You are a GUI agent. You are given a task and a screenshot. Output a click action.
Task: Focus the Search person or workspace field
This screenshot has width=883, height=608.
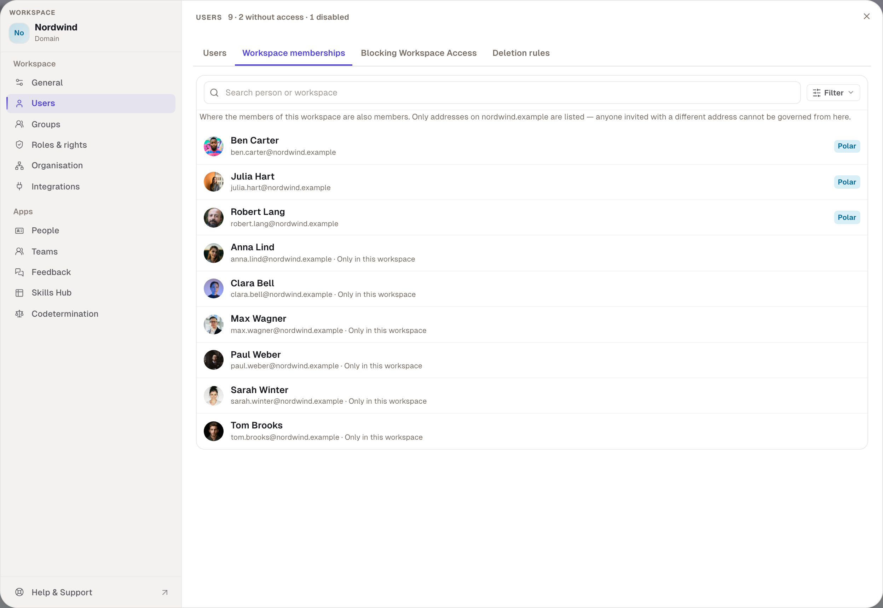click(x=502, y=93)
